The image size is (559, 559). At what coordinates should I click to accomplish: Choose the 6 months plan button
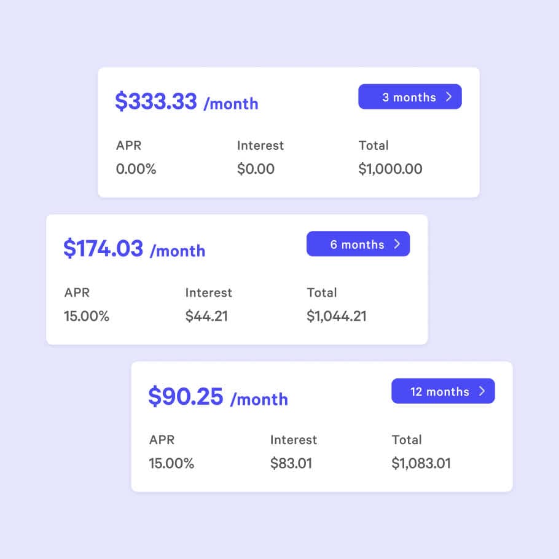358,243
